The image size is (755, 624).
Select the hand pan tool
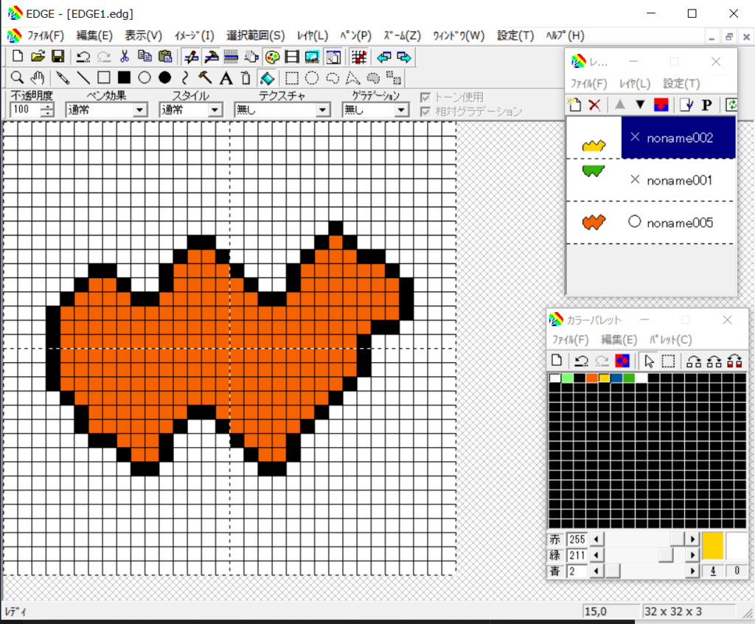[x=38, y=77]
